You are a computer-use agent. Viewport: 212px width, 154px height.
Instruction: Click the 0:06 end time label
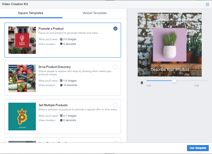click(196, 86)
